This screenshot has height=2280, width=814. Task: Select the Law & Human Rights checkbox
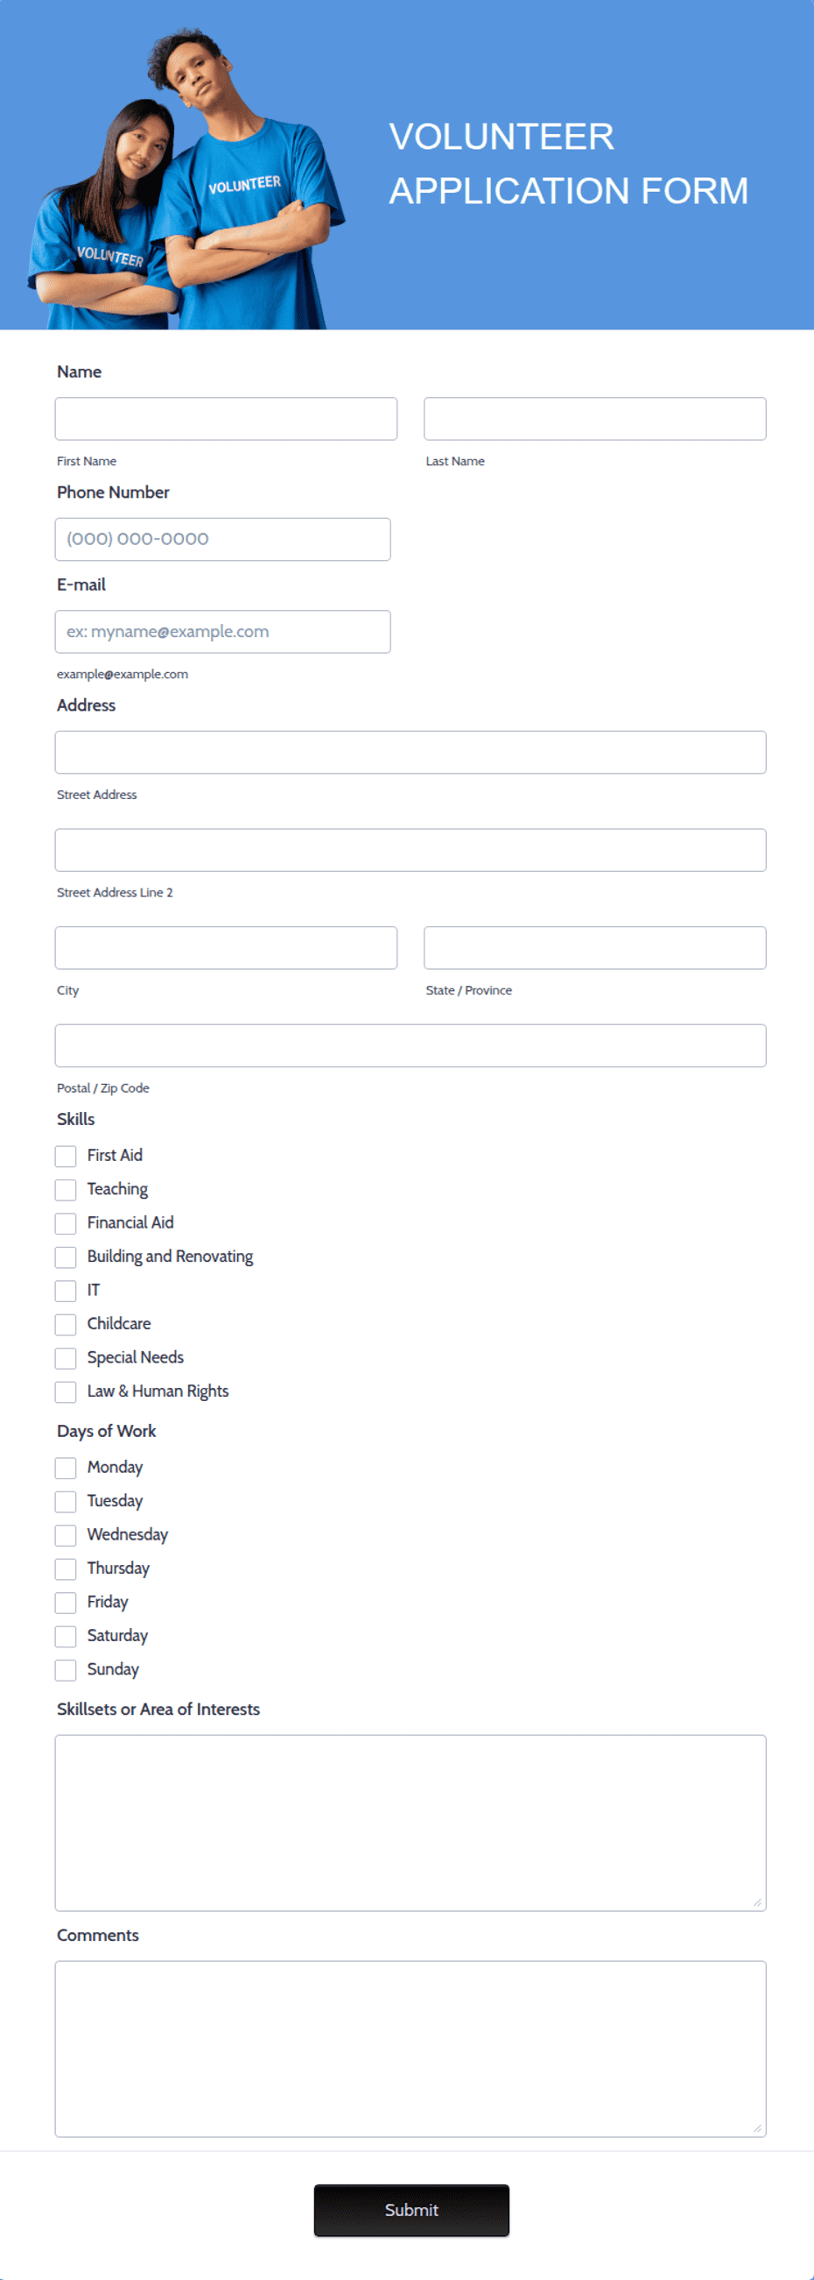pyautogui.click(x=66, y=1391)
